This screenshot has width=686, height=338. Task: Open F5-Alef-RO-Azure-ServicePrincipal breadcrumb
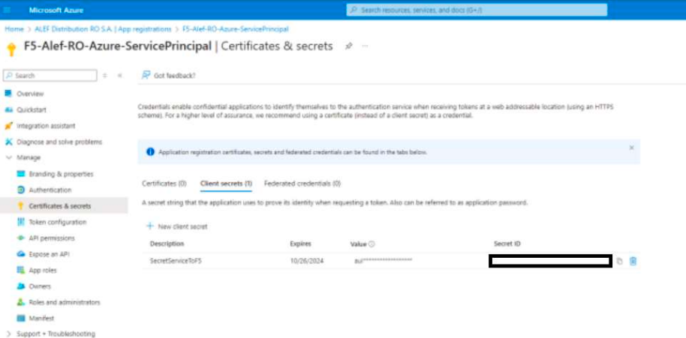[x=236, y=29]
